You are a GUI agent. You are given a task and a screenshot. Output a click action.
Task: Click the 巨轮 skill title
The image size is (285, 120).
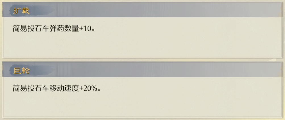pyautogui.click(x=22, y=71)
